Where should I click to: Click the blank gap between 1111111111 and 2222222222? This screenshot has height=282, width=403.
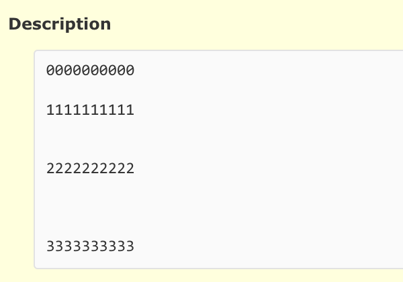tap(90, 139)
